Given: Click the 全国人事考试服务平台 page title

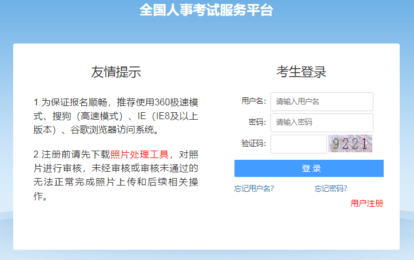Looking at the screenshot, I should click(x=206, y=10).
